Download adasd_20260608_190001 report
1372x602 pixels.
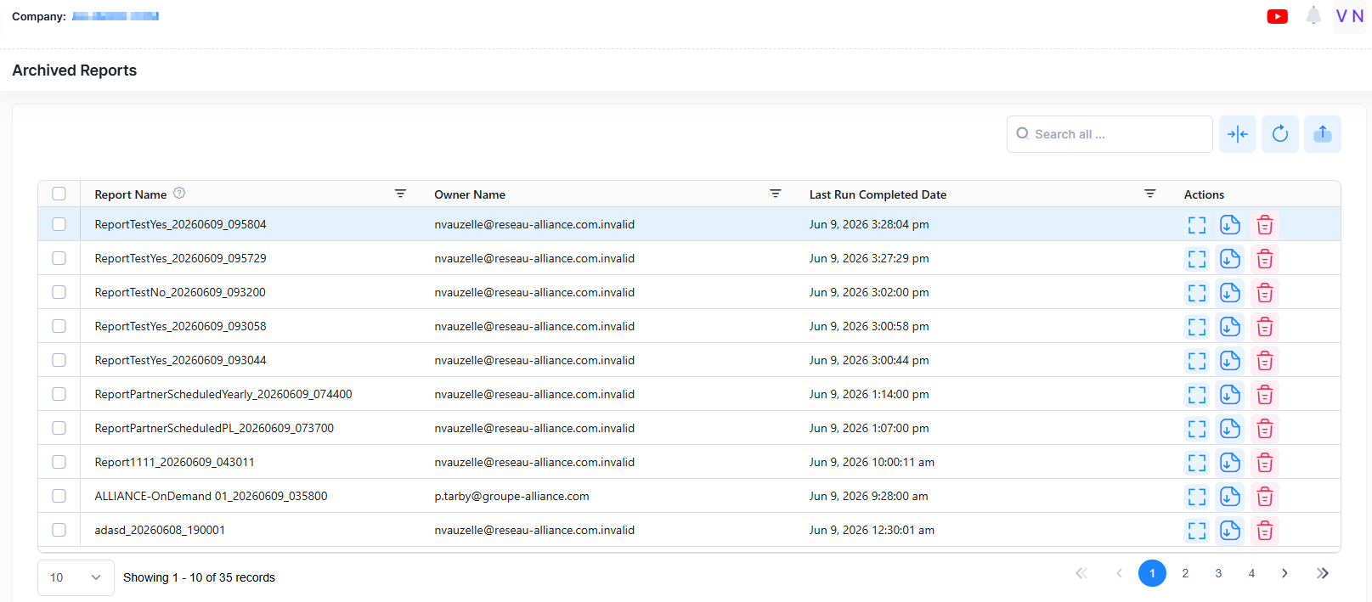click(x=1230, y=531)
